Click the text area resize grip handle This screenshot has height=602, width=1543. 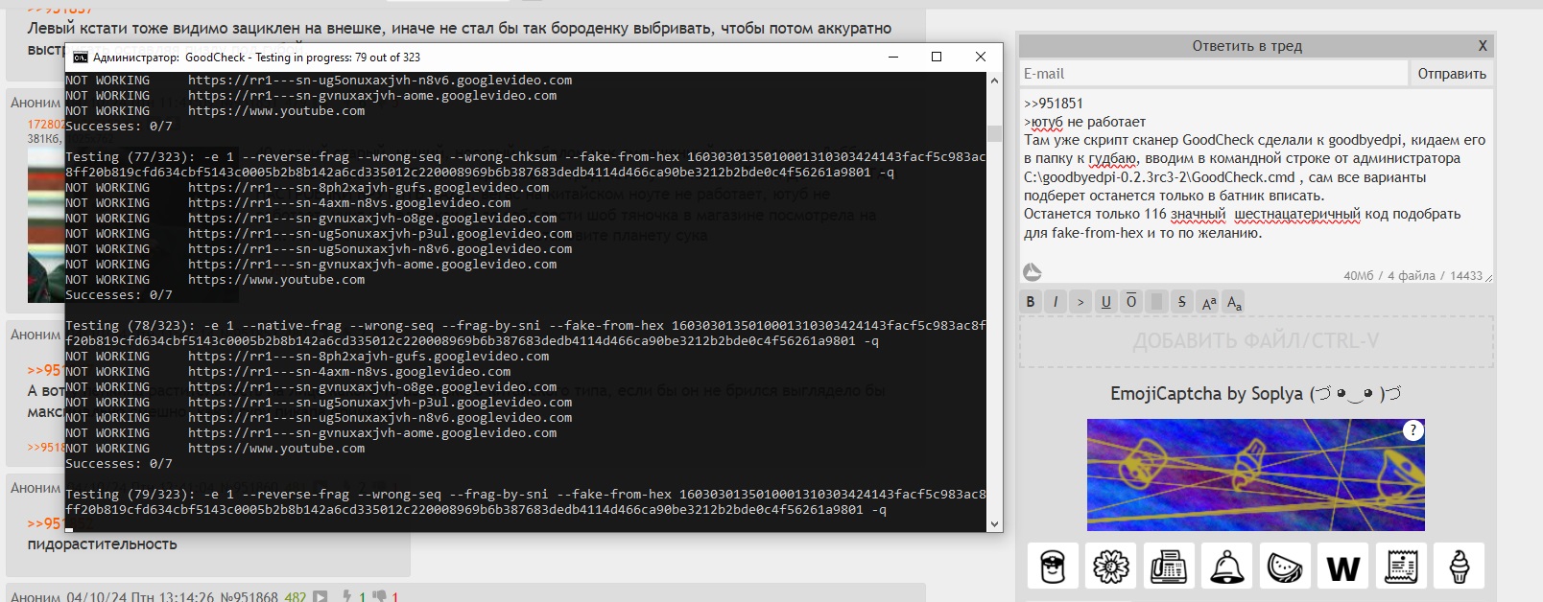(x=1488, y=278)
